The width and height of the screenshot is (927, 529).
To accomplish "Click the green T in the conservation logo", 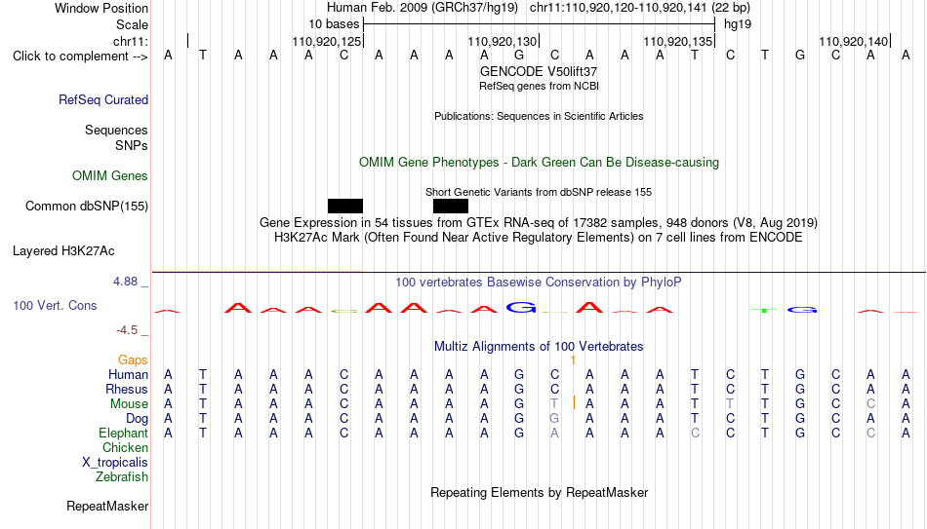I will pos(764,310).
